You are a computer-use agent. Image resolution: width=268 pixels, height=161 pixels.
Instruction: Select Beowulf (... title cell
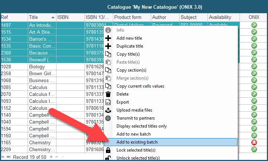42,60
